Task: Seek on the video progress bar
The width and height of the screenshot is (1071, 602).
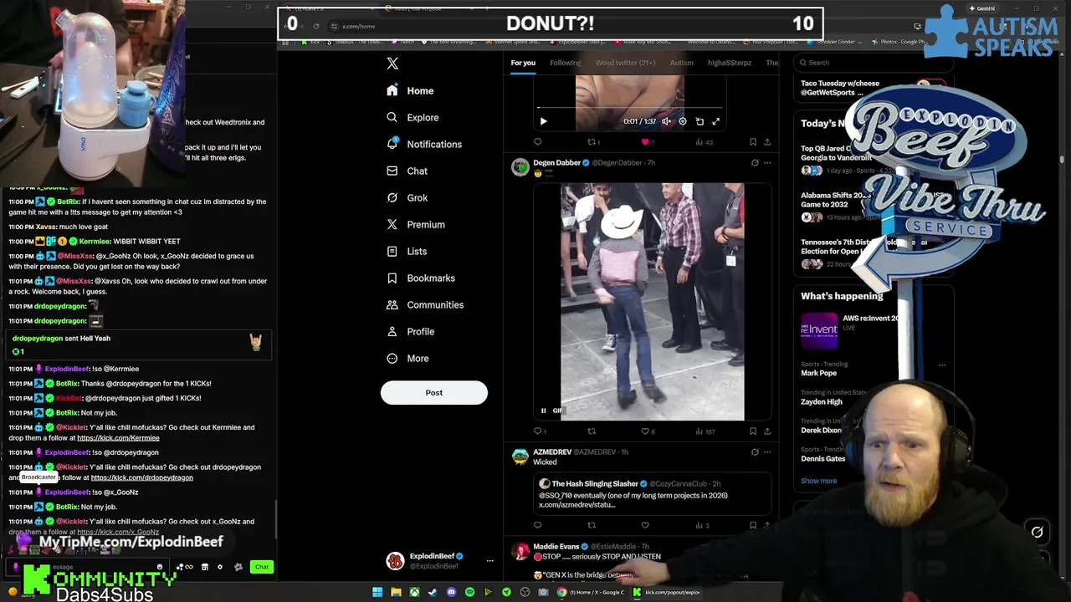Action: (x=632, y=108)
